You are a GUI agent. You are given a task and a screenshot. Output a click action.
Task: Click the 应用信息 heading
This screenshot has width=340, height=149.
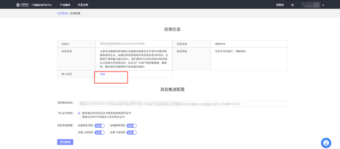(x=172, y=30)
